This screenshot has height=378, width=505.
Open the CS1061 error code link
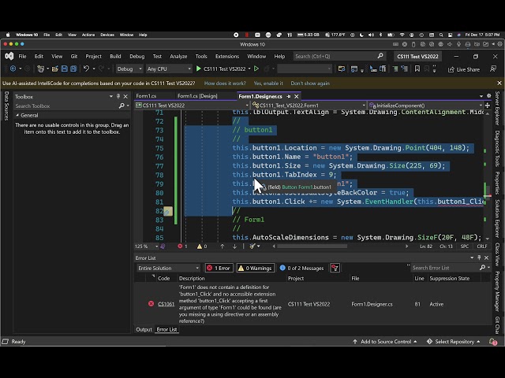coord(166,304)
